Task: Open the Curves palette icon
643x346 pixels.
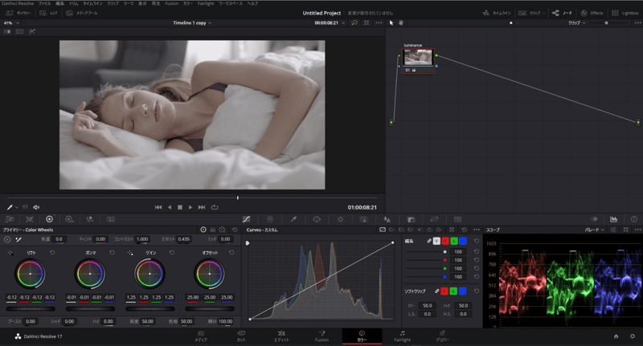Action: click(x=246, y=218)
